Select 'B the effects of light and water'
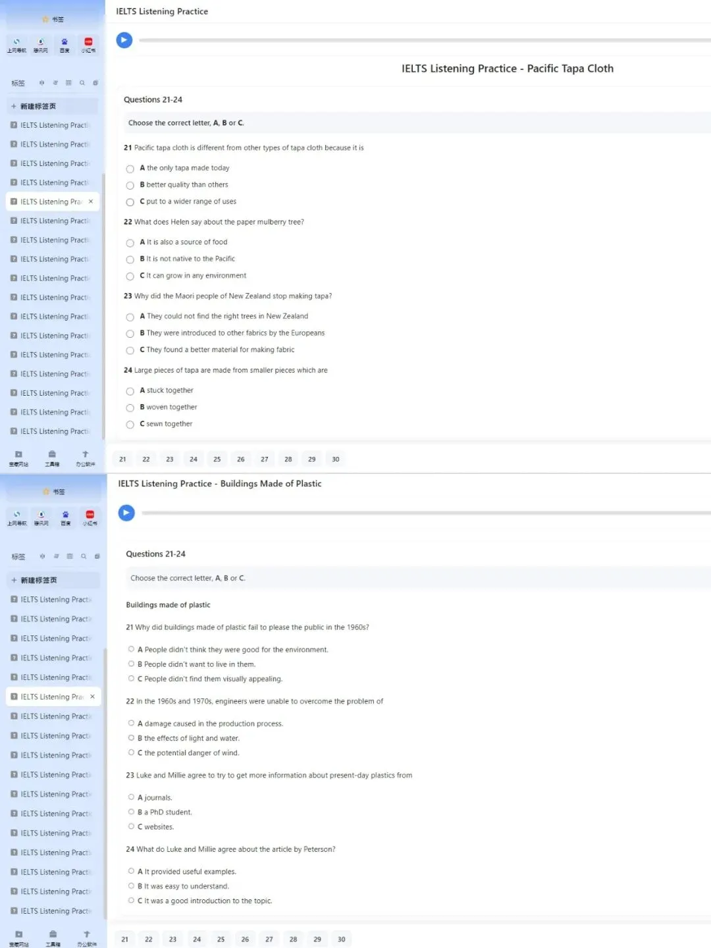The image size is (711, 948). pyautogui.click(x=131, y=737)
